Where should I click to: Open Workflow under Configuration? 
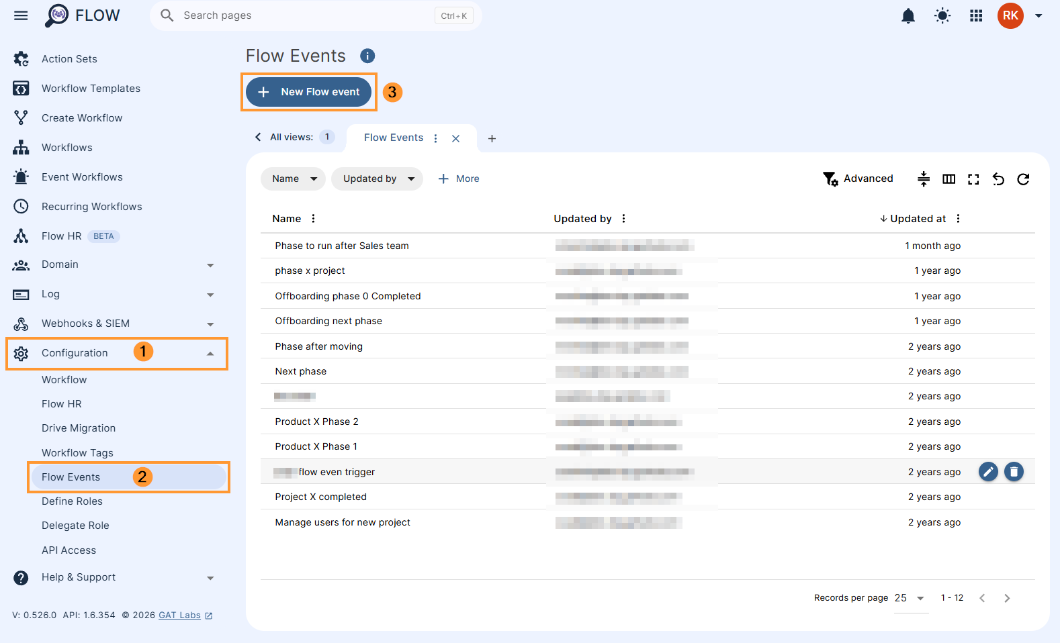pyautogui.click(x=64, y=380)
